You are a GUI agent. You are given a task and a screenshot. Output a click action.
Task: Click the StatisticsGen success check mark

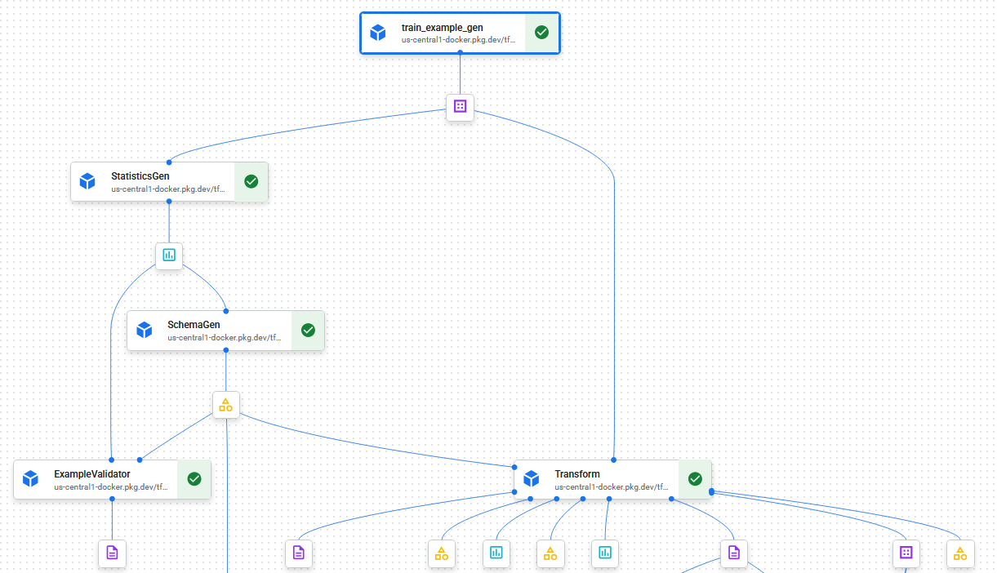(251, 181)
